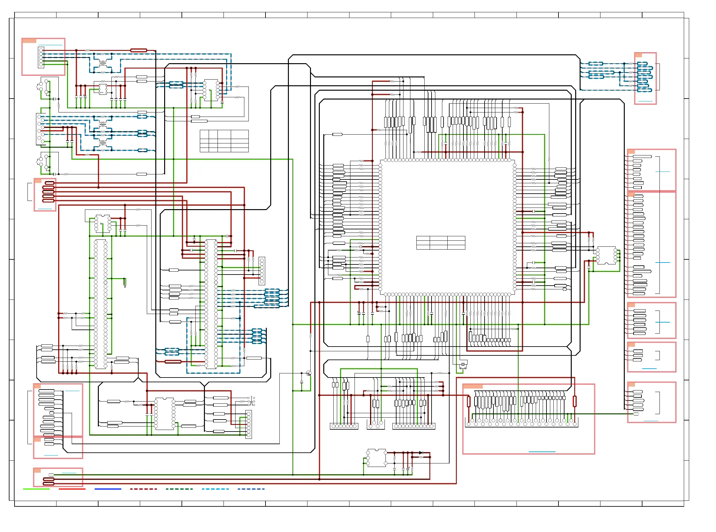Click the left pink box with five red pads

tap(45, 195)
